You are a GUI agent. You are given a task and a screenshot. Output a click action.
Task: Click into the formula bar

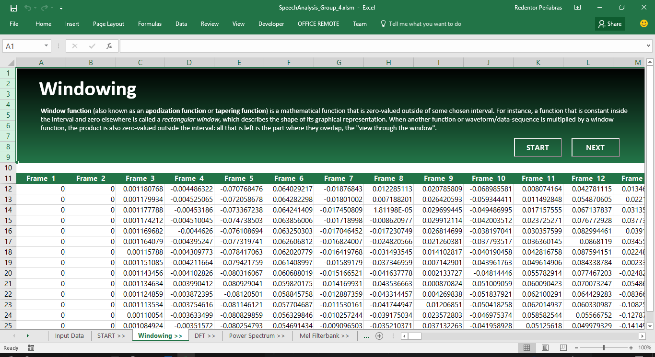click(x=382, y=46)
